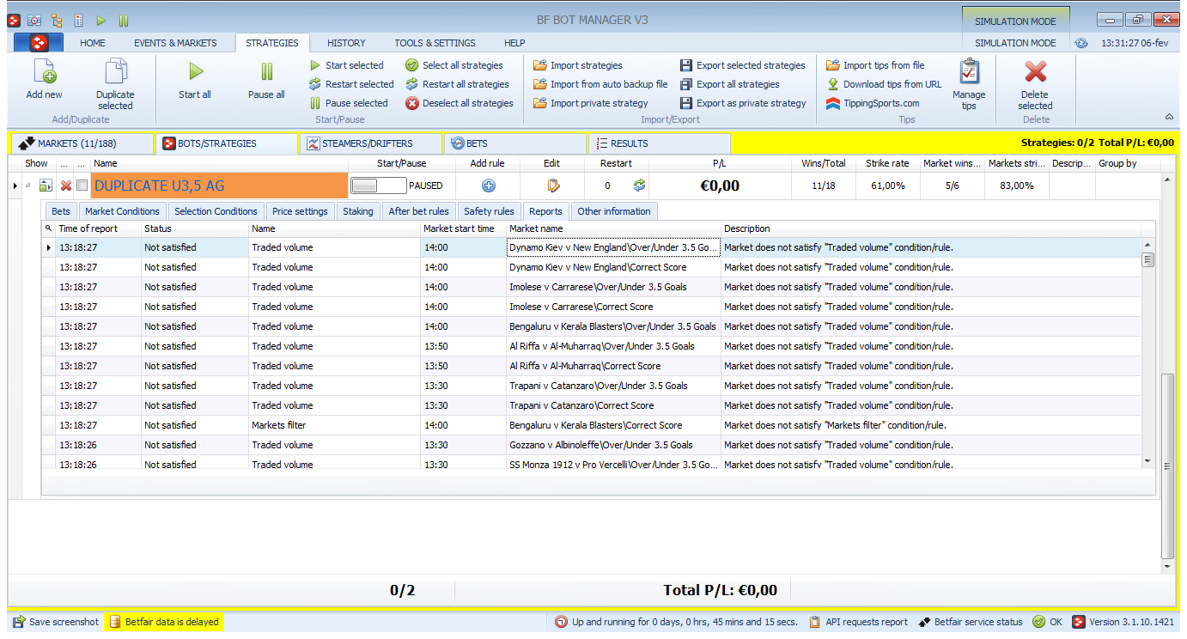Click Select all strategies
1187x639 pixels.
click(454, 65)
